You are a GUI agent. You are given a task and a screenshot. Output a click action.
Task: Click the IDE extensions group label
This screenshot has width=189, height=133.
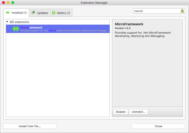[19, 22]
